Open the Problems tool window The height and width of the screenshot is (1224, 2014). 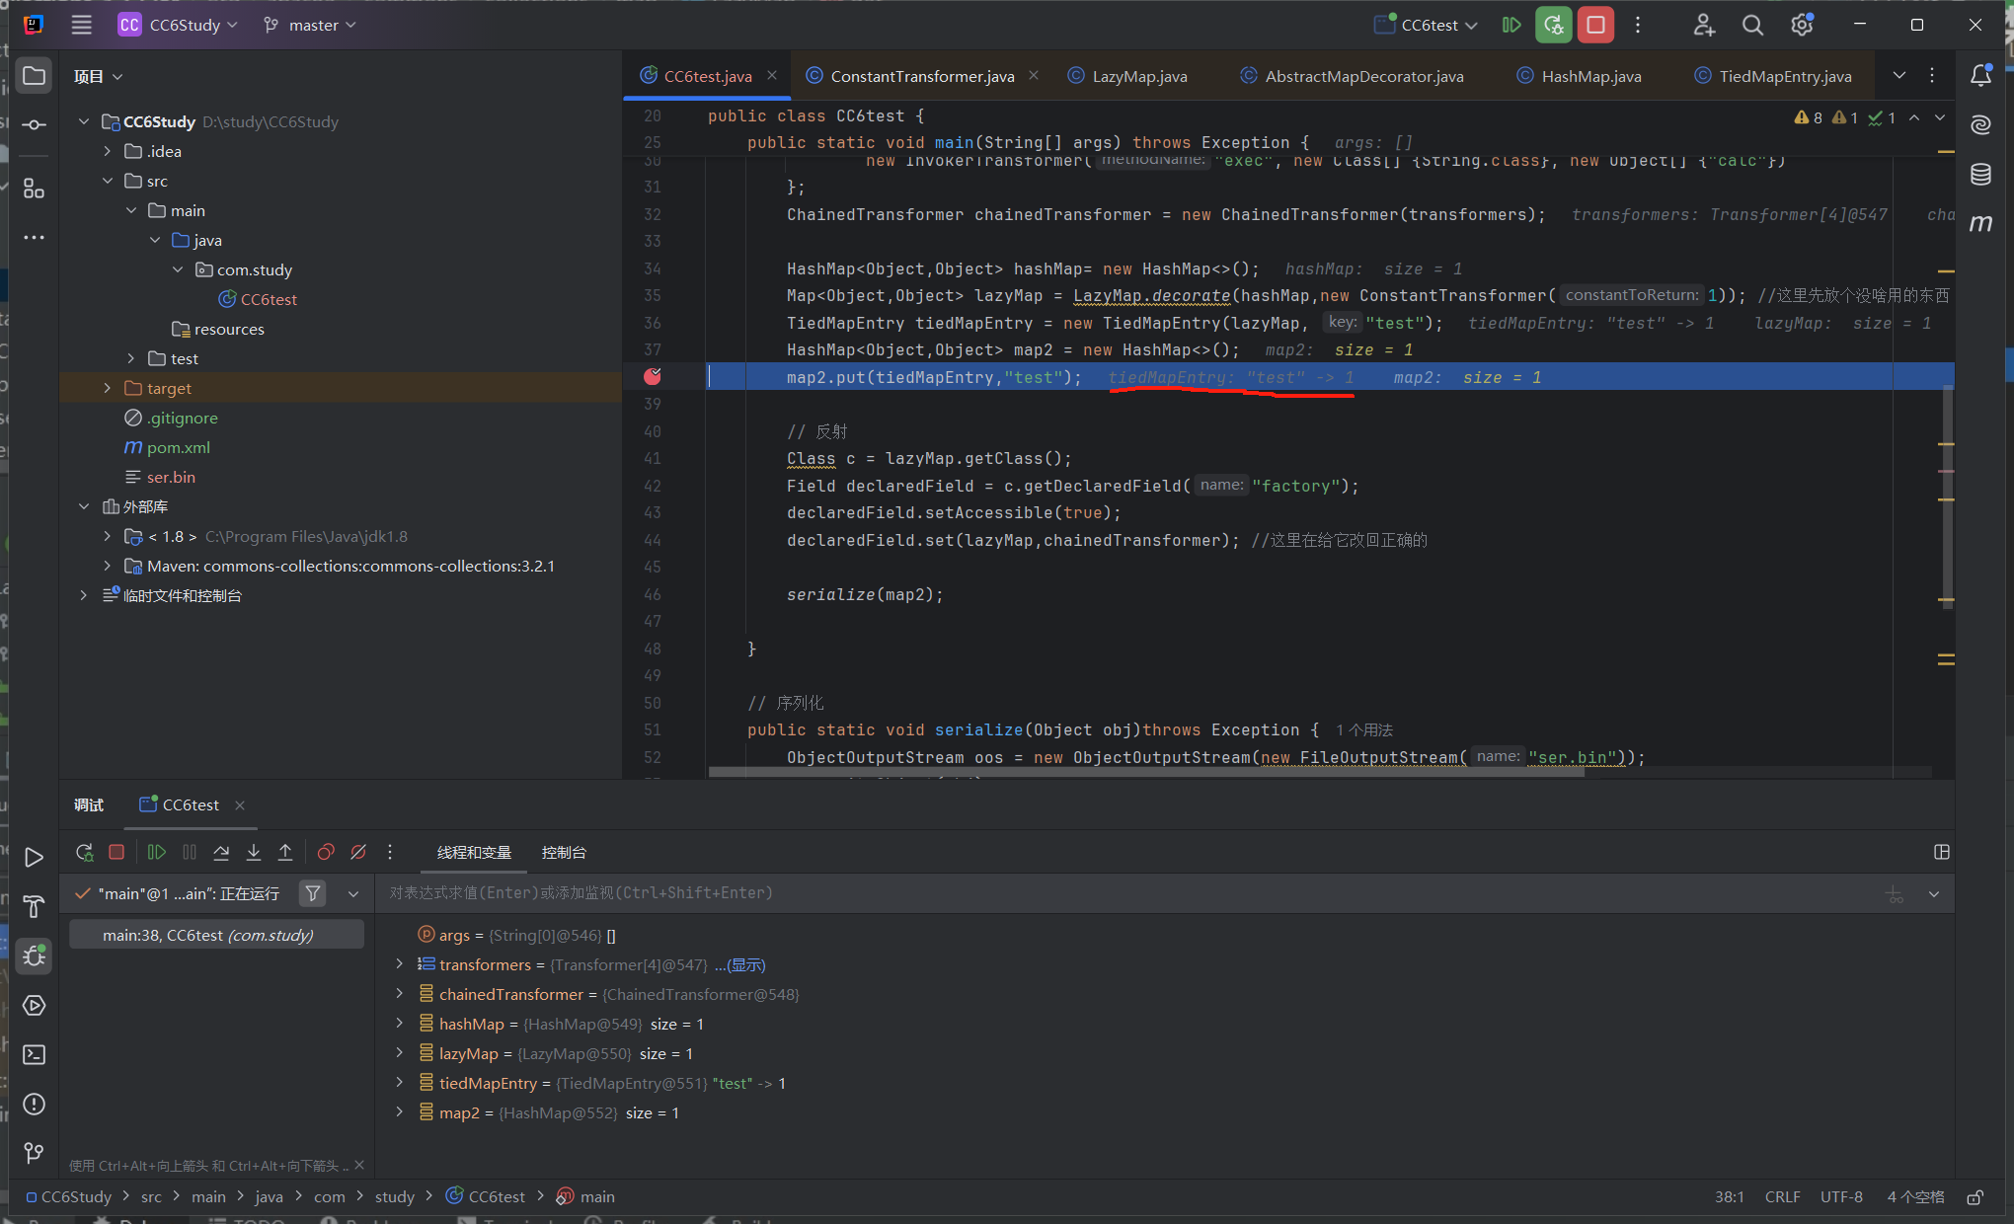pyautogui.click(x=34, y=1104)
